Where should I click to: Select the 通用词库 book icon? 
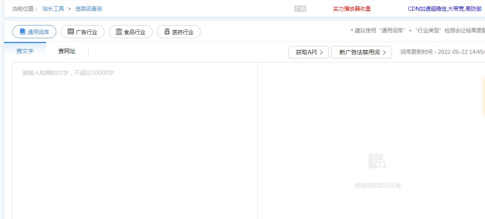(23, 32)
